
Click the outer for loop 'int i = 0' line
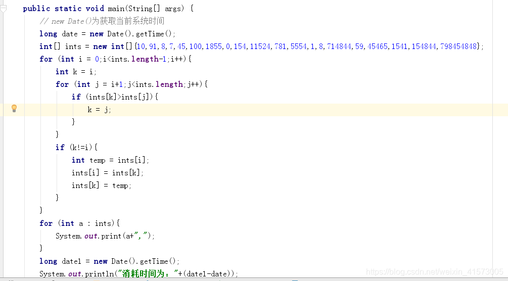[x=115, y=59]
